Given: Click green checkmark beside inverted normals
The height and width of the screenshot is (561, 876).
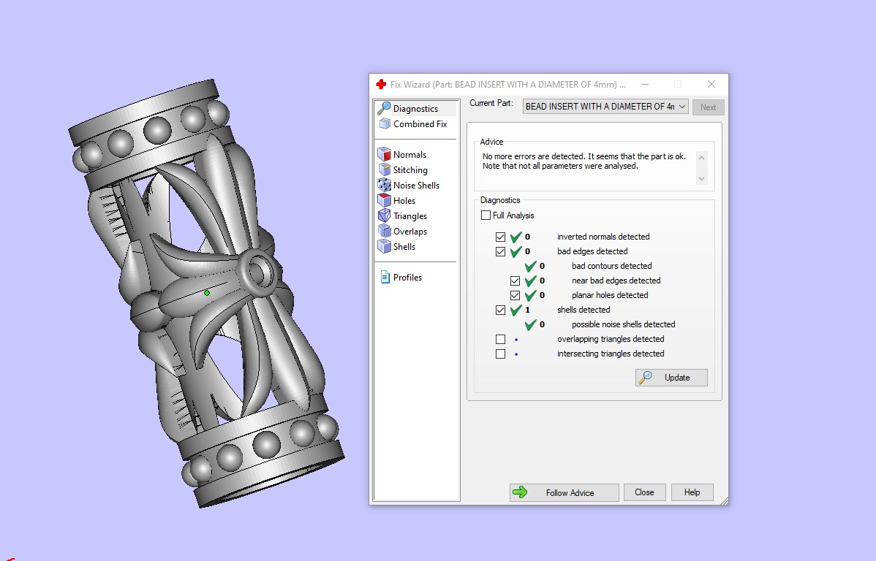Looking at the screenshot, I should tap(516, 237).
